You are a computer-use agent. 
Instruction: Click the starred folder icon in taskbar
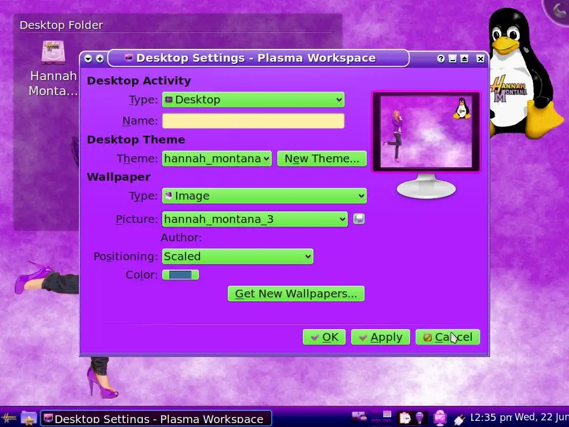coord(29,418)
